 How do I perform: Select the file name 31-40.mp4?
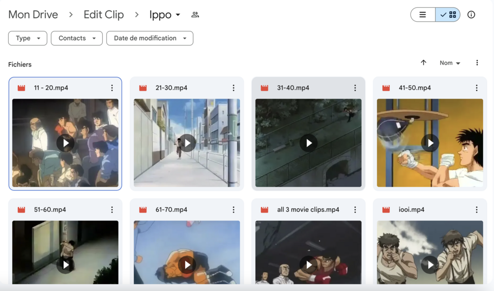tap(293, 88)
